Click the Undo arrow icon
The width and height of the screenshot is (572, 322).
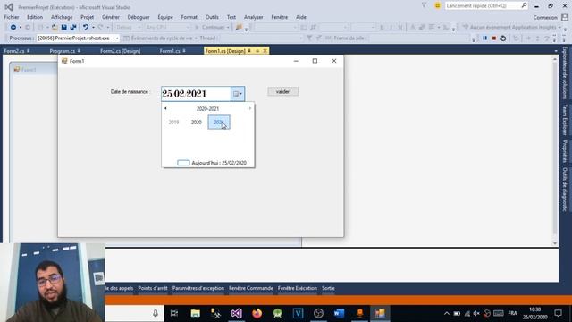point(86,28)
